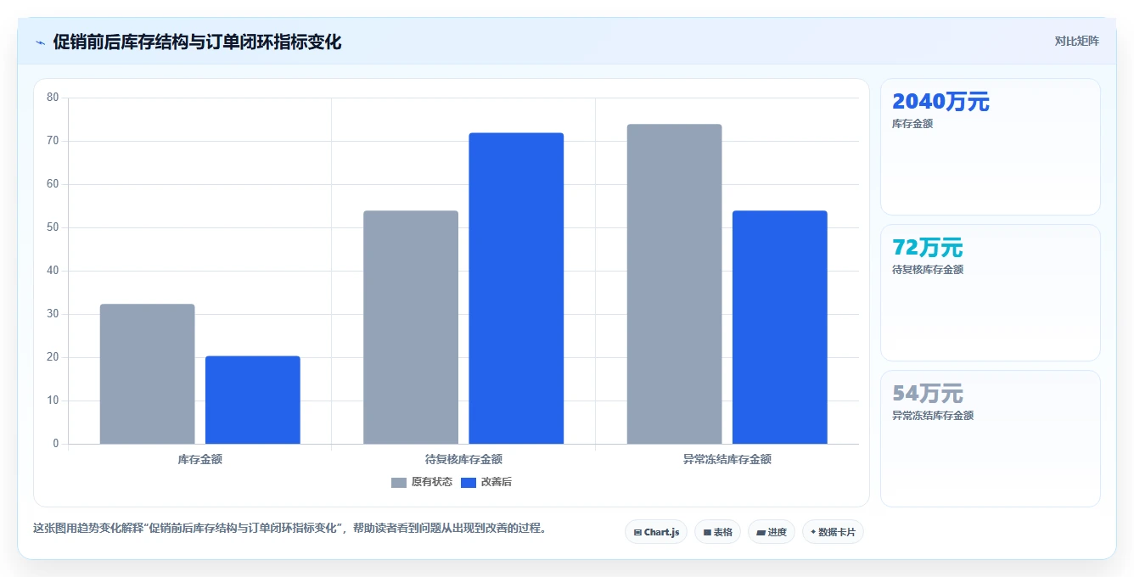Click the y-axis tick label 10
The width and height of the screenshot is (1134, 577).
[x=53, y=401]
